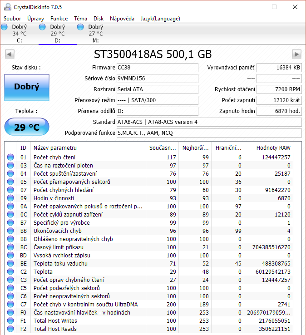Click previous disk arrow button
The image size is (306, 335).
[10, 54]
